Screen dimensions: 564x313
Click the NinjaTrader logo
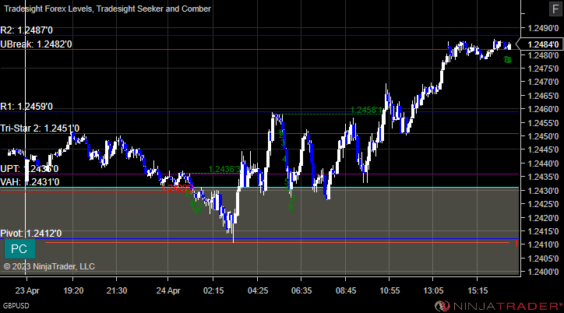coord(499,306)
